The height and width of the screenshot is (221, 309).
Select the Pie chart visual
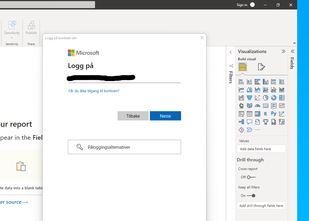tap(265, 98)
